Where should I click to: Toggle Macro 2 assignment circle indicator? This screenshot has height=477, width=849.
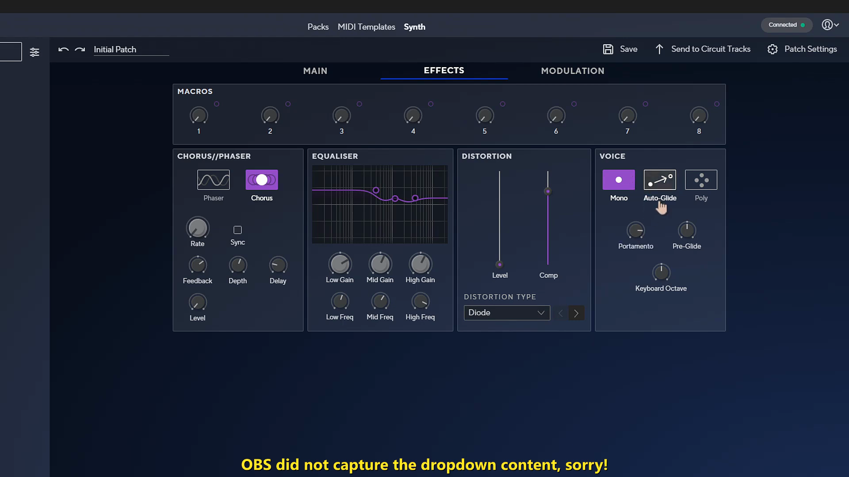[288, 104]
